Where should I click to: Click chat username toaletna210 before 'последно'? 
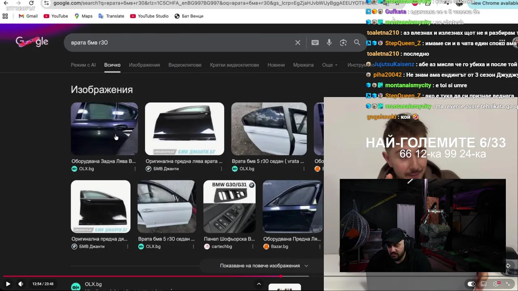[383, 54]
